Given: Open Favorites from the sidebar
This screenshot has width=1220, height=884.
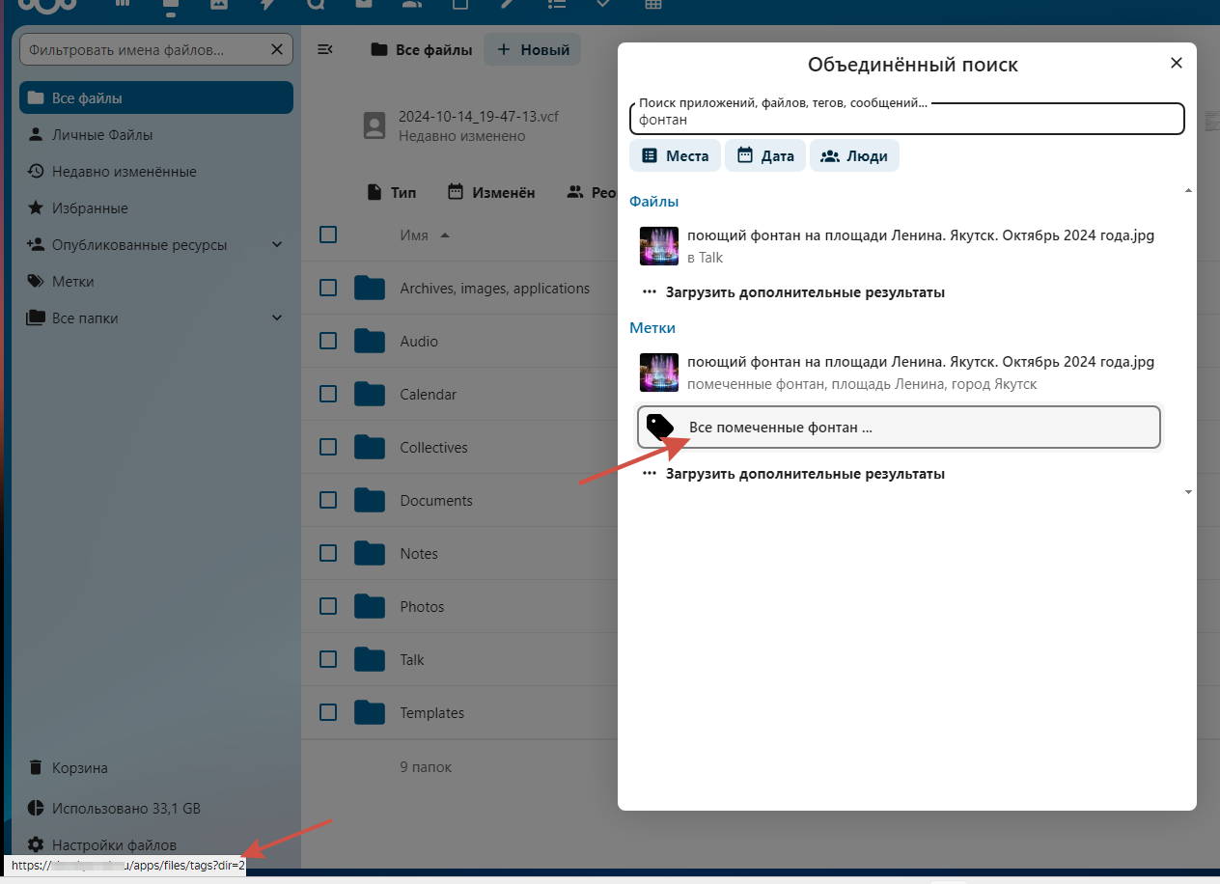Looking at the screenshot, I should [90, 208].
